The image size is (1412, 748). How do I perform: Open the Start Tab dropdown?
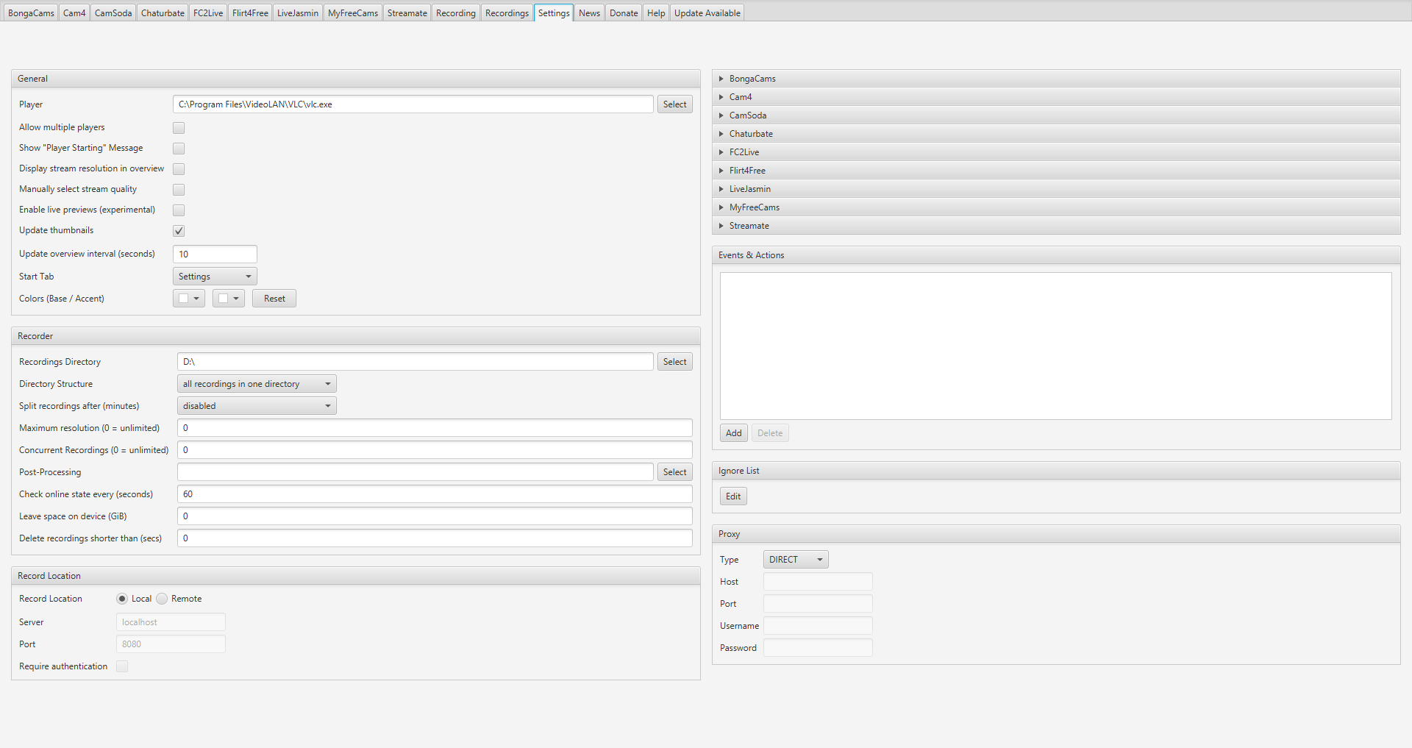click(x=215, y=277)
